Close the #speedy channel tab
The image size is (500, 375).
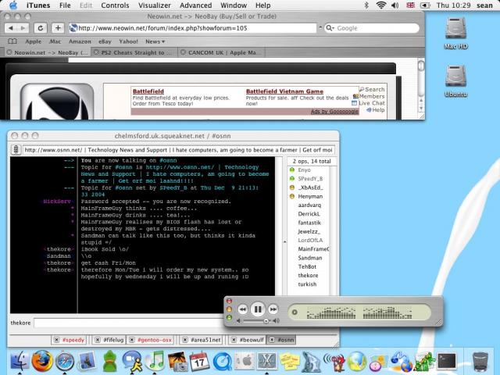(x=56, y=340)
